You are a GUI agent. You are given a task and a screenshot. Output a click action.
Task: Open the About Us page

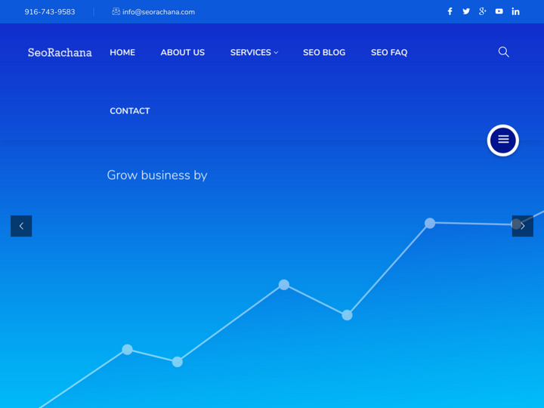point(182,52)
